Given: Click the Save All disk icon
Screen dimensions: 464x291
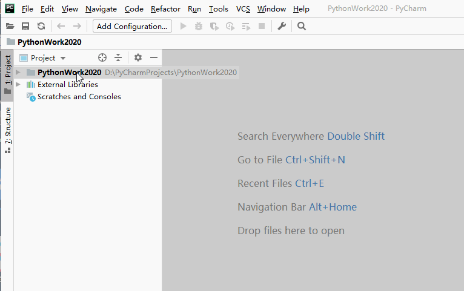Looking at the screenshot, I should (x=25, y=26).
